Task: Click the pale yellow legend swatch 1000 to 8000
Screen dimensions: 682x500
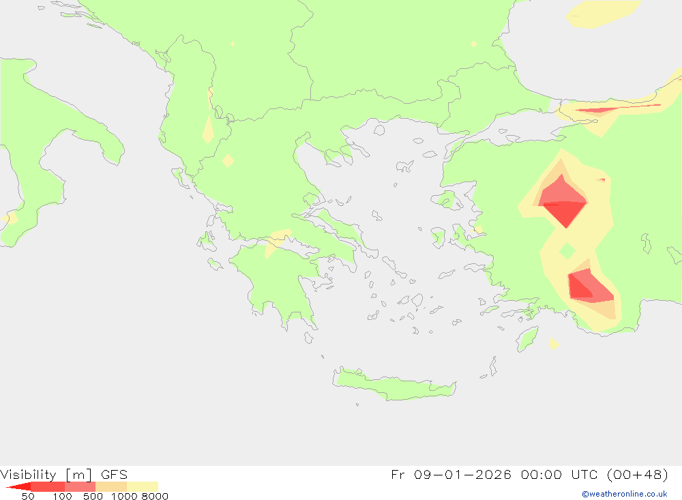Action: point(143,486)
